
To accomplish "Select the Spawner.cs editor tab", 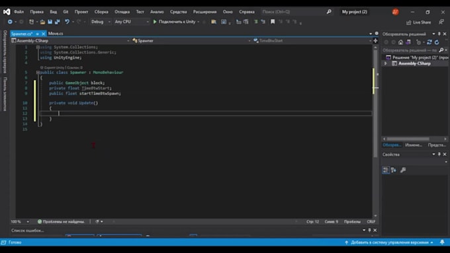I will point(22,34).
